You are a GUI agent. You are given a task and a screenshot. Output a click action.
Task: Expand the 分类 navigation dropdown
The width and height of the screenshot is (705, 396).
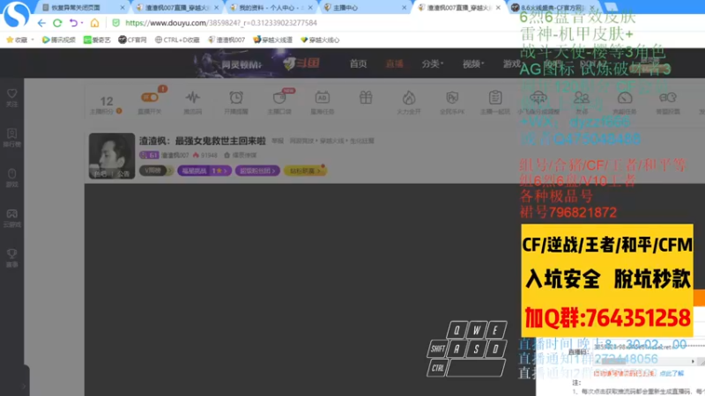(x=432, y=63)
